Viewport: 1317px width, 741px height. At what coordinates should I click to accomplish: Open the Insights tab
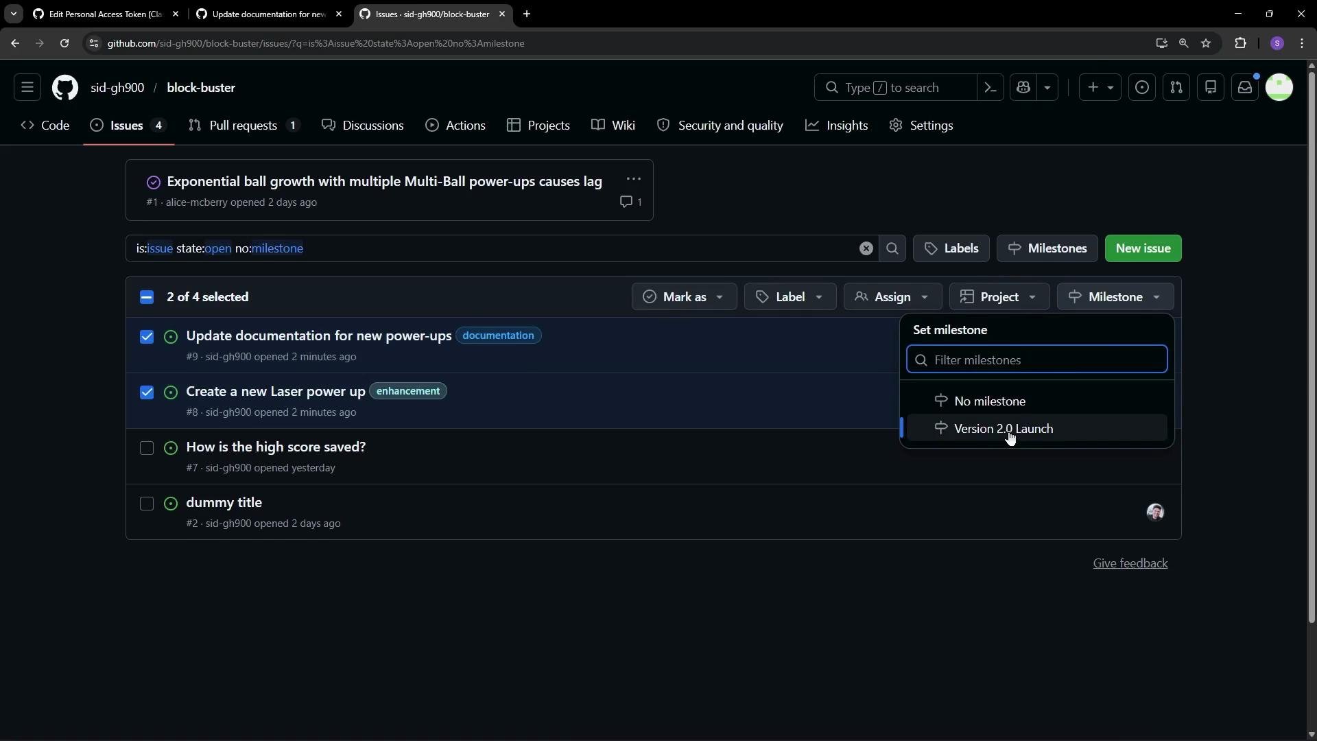(837, 126)
